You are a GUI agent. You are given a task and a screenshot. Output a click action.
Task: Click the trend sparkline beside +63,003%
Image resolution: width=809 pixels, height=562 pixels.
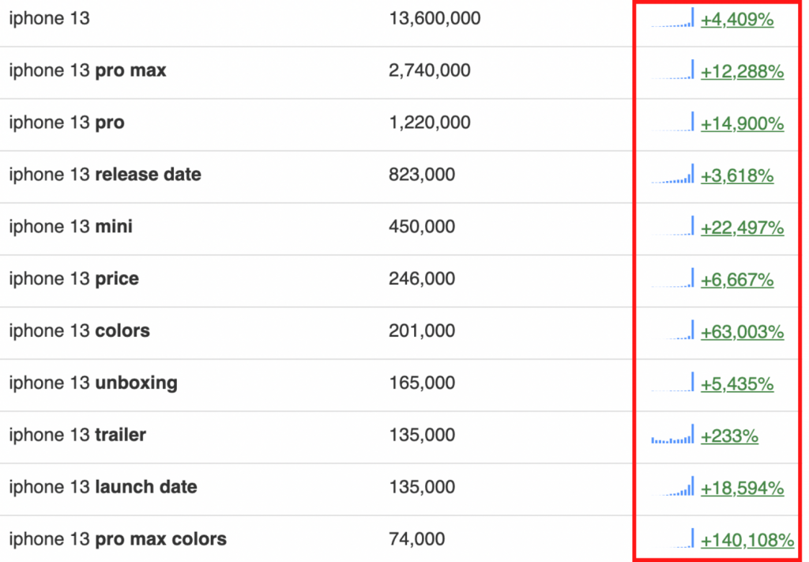click(x=673, y=330)
